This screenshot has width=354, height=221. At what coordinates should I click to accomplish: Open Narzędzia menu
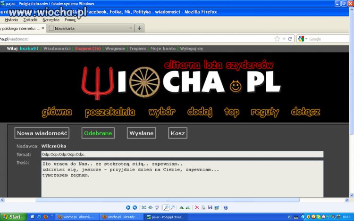[51, 20]
